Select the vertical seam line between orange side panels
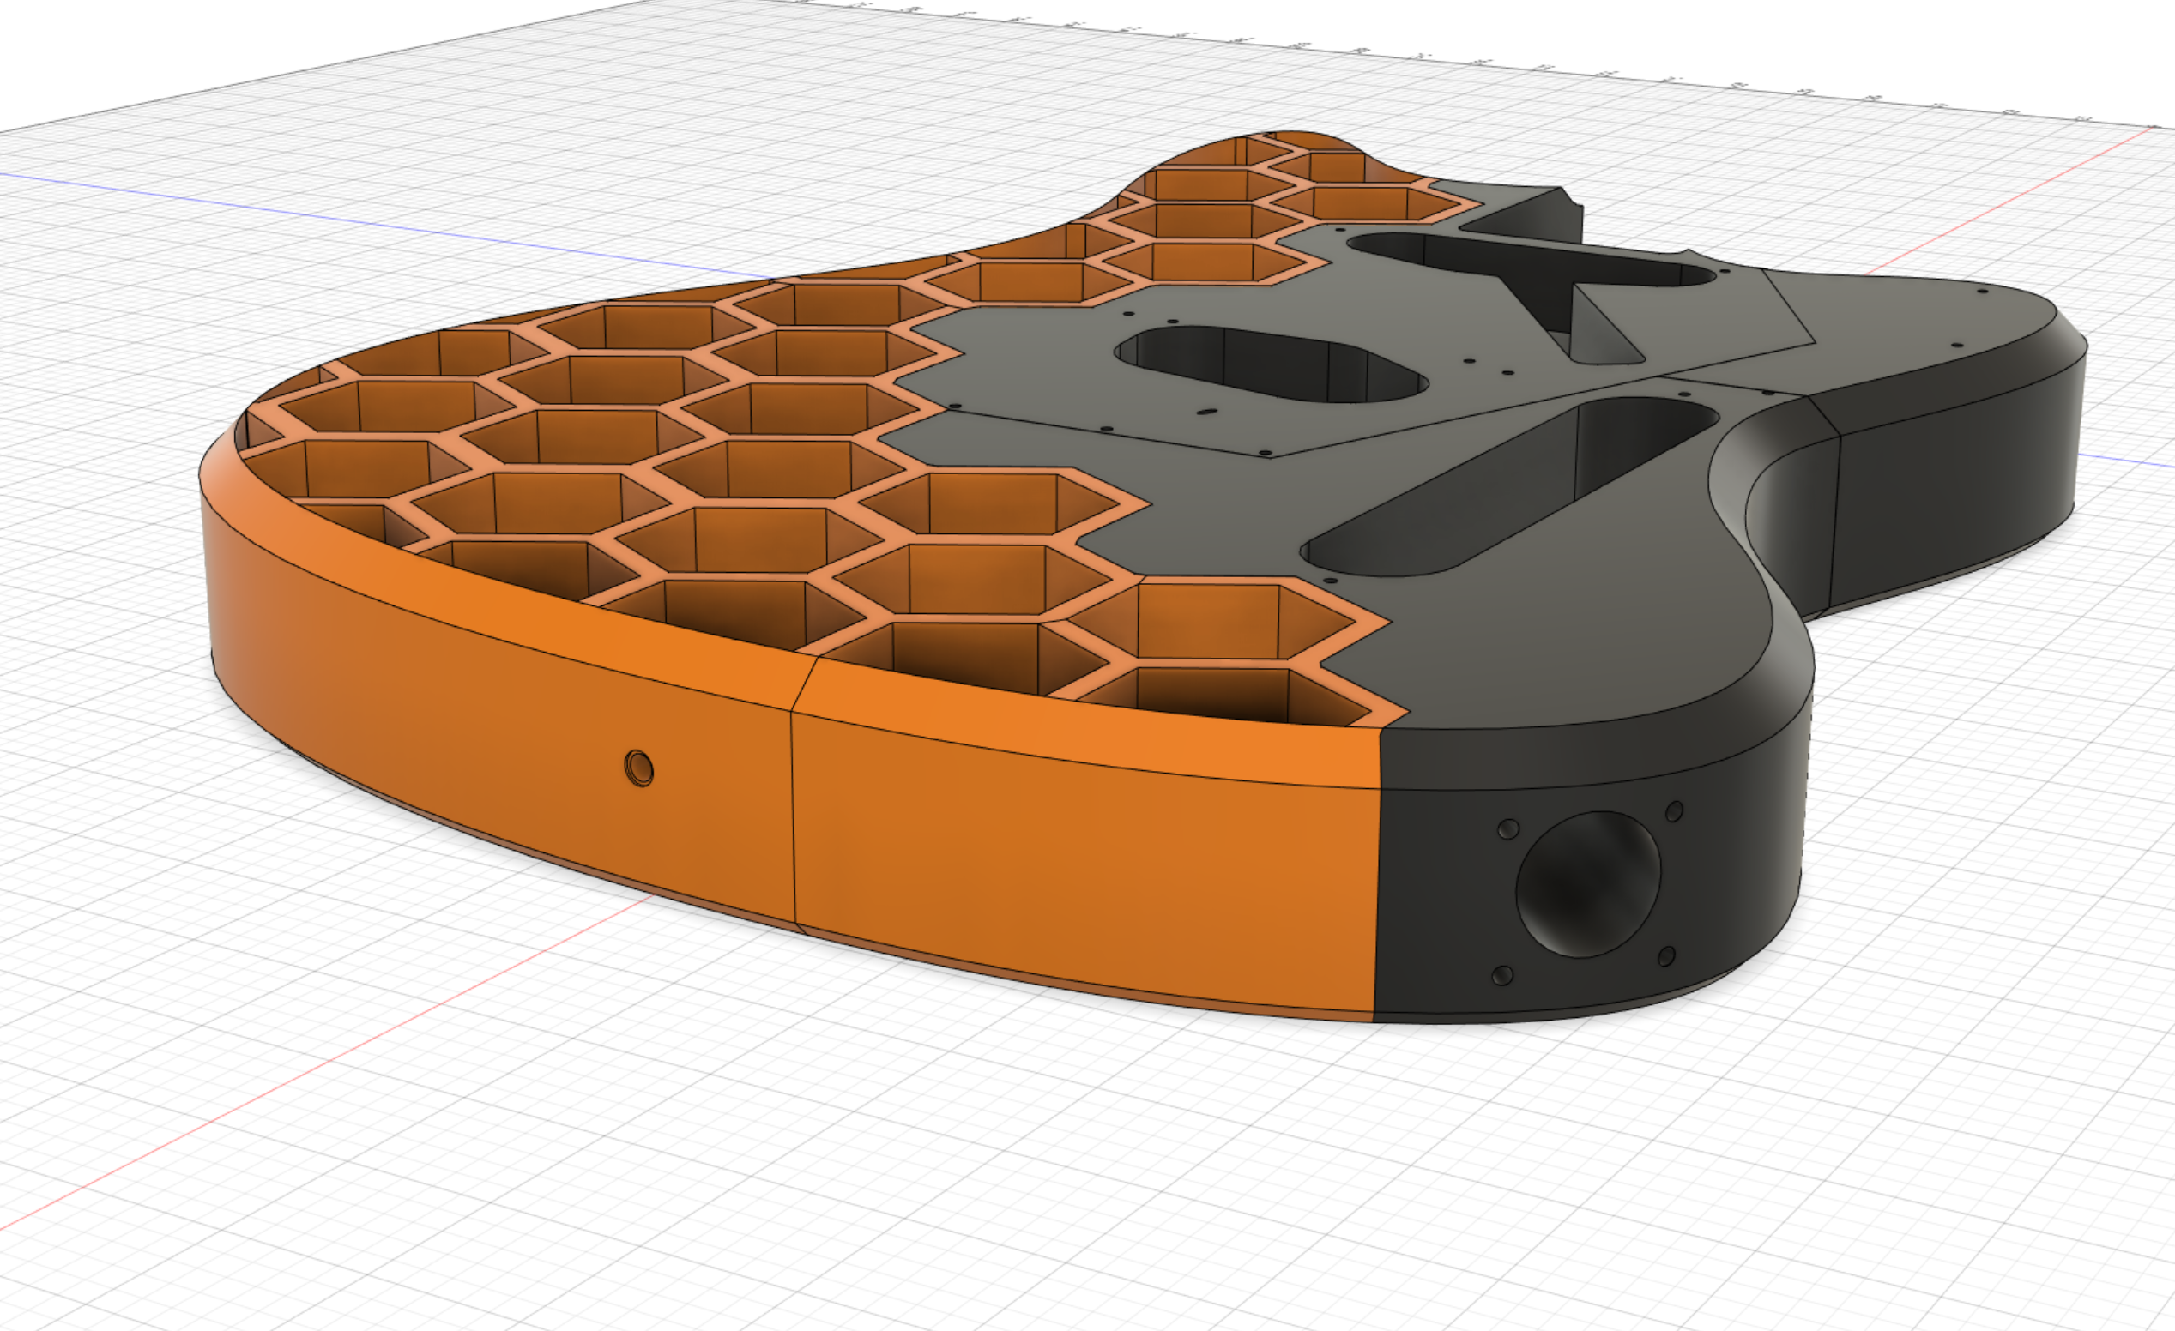The width and height of the screenshot is (2175, 1331). [793, 817]
